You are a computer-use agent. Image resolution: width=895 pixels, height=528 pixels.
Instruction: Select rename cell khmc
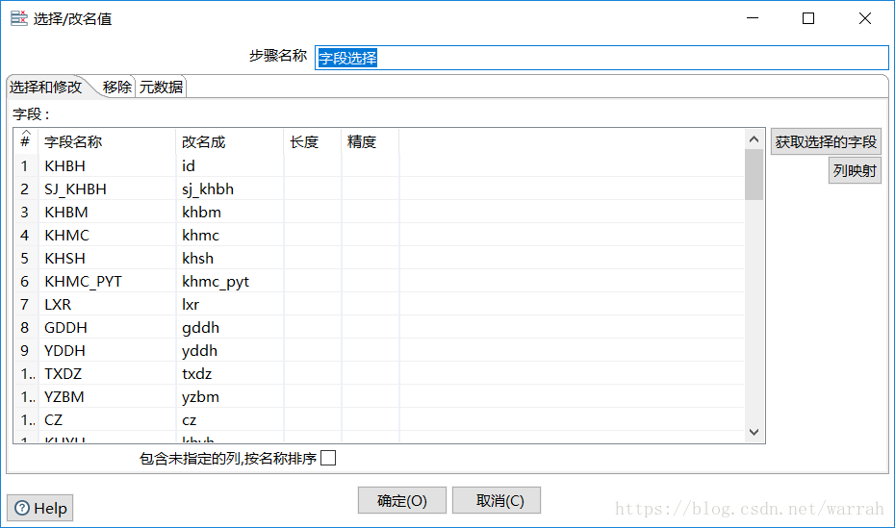coord(229,235)
